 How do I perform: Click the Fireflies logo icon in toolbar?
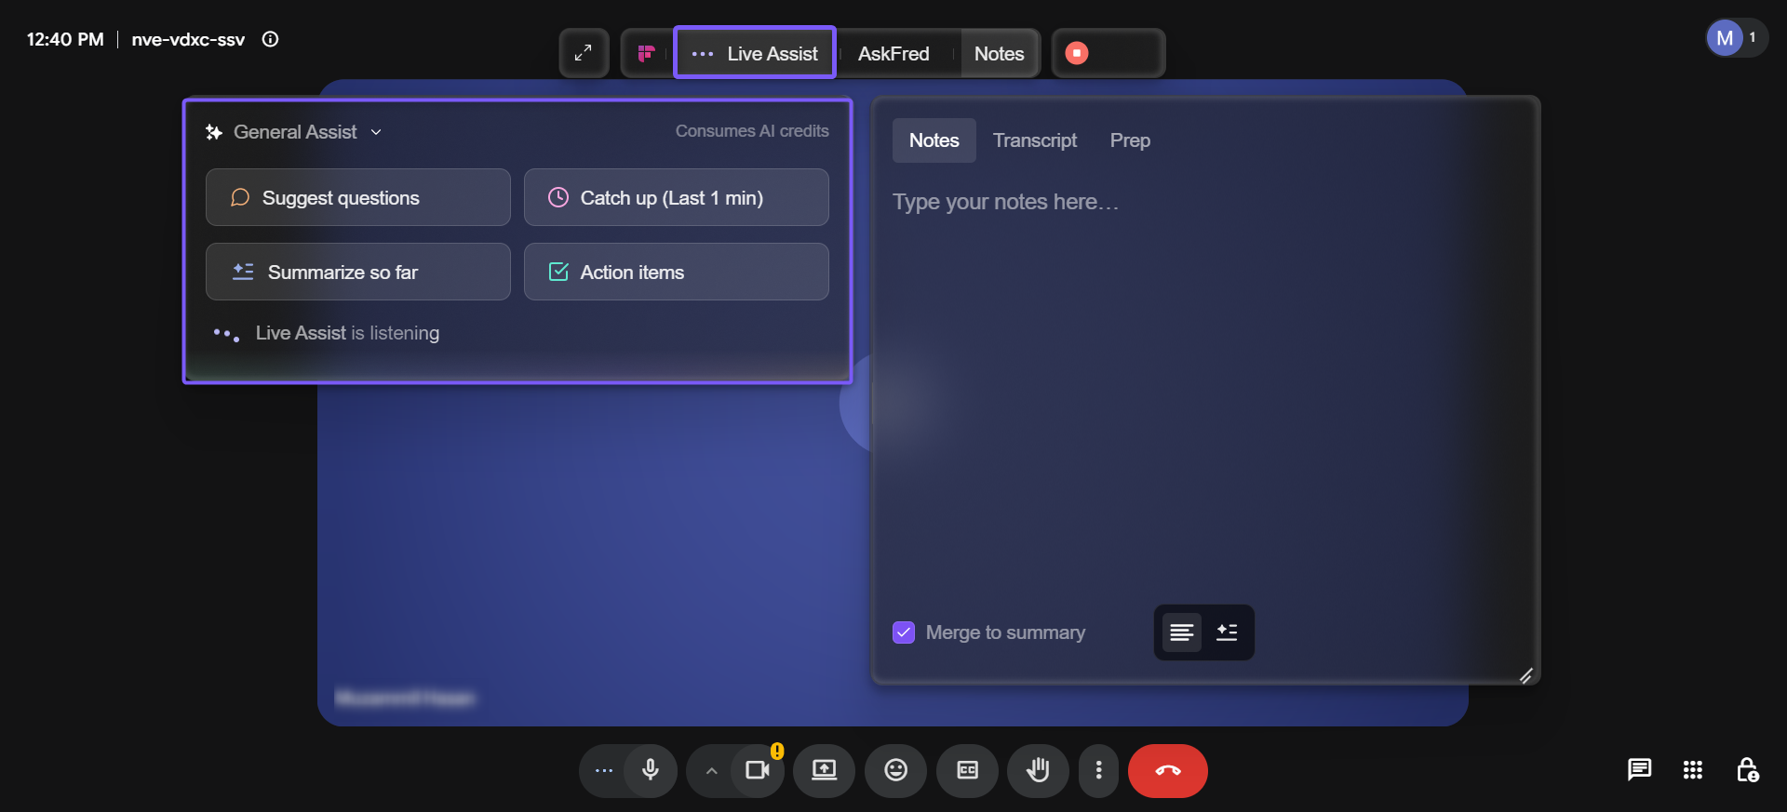646,53
